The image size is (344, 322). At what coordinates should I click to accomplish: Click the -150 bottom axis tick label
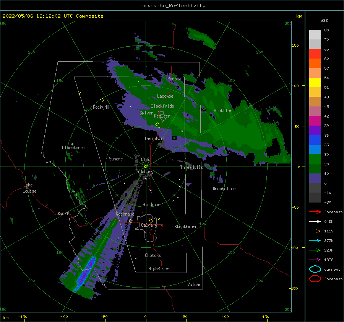click(x=23, y=317)
